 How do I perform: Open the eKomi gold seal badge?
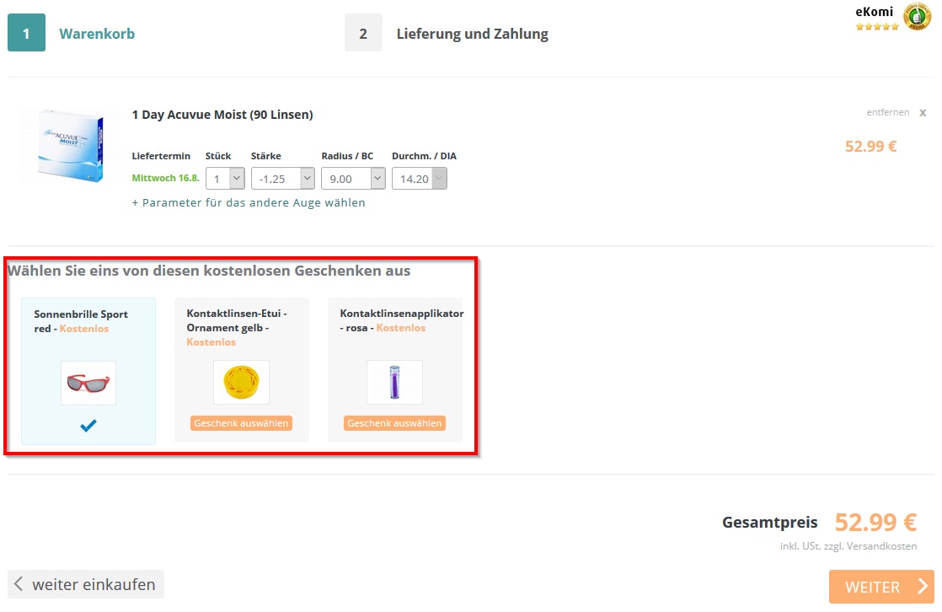pos(917,17)
